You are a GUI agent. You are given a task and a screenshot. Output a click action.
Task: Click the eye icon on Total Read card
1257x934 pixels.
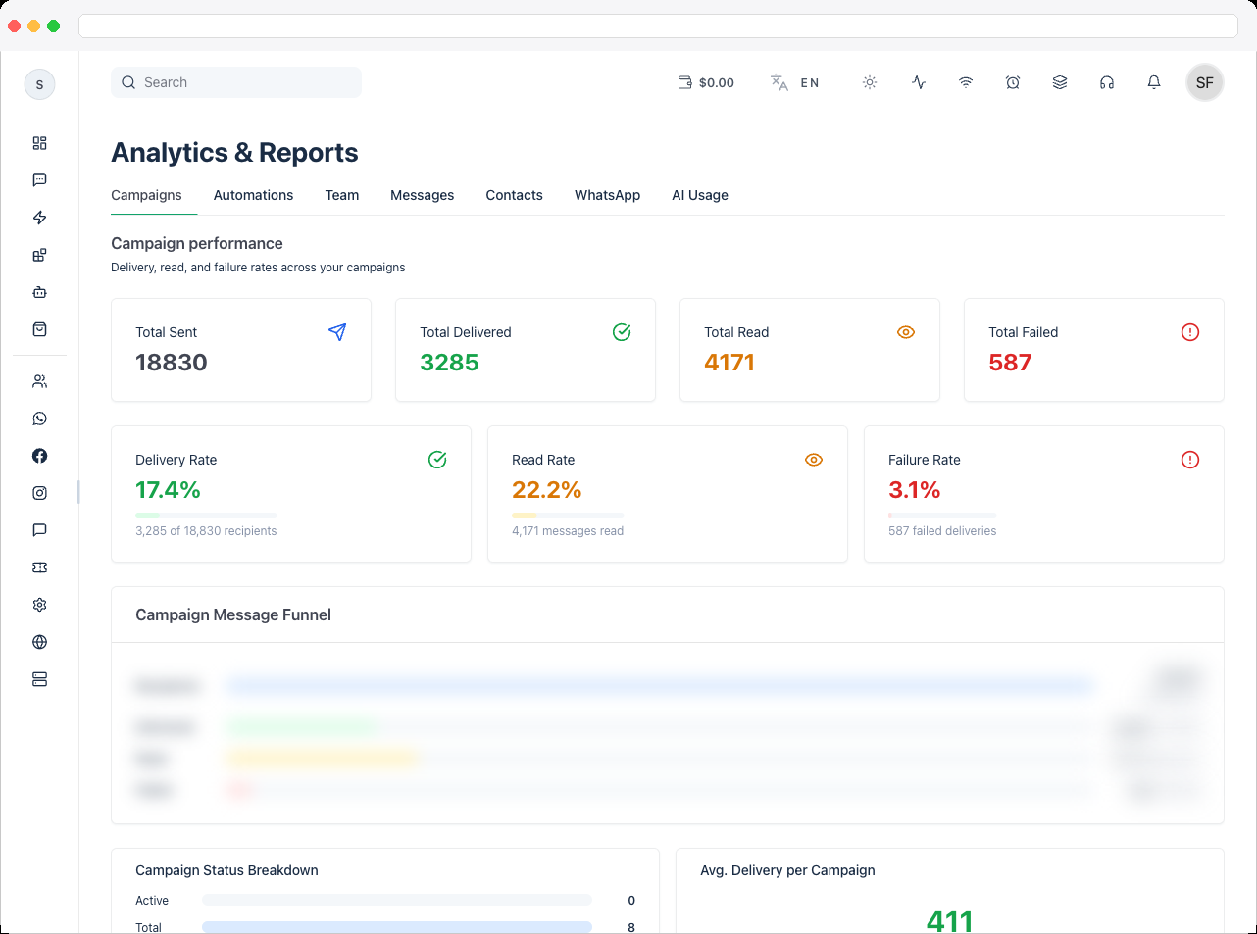(906, 332)
